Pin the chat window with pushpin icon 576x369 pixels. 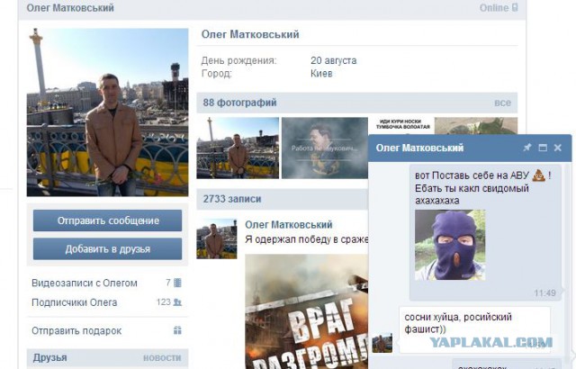pos(527,148)
